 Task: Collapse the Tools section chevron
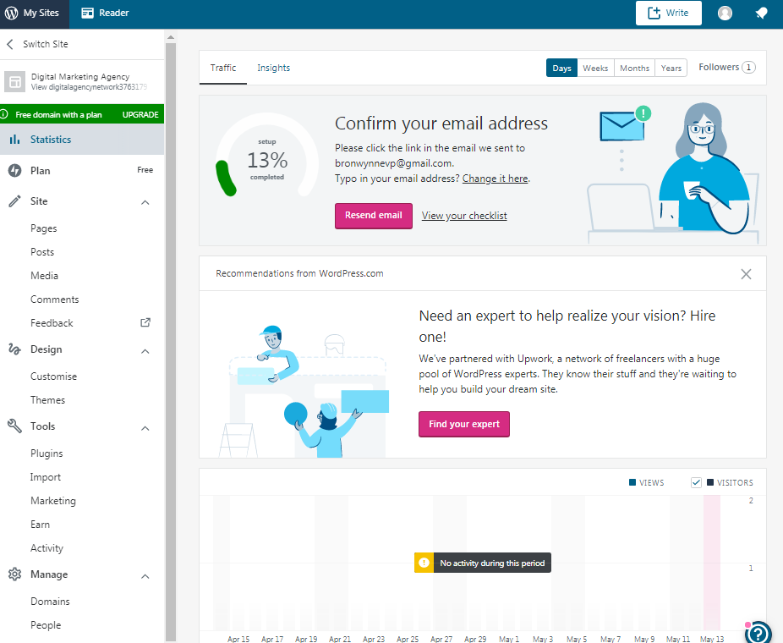click(x=145, y=427)
